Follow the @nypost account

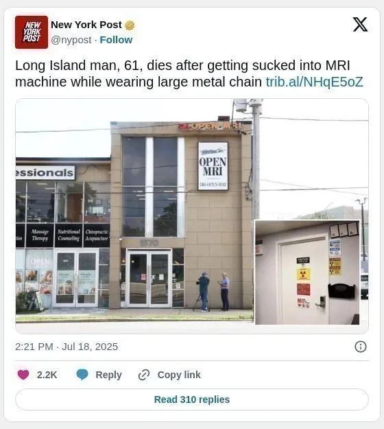click(116, 40)
